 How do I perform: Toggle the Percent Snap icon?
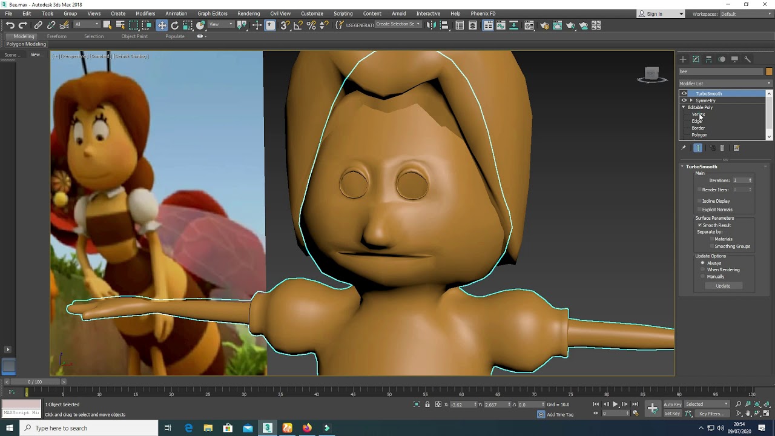point(311,25)
